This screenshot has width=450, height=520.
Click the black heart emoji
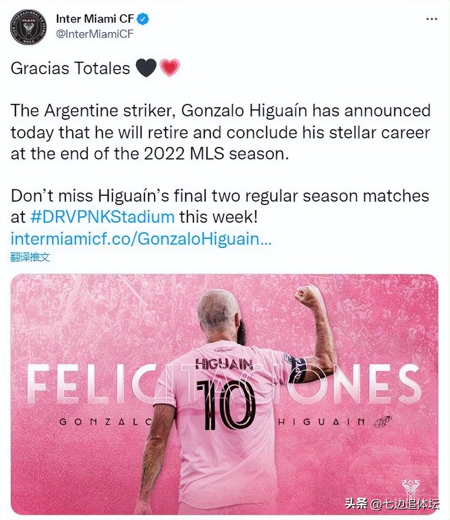(146, 68)
